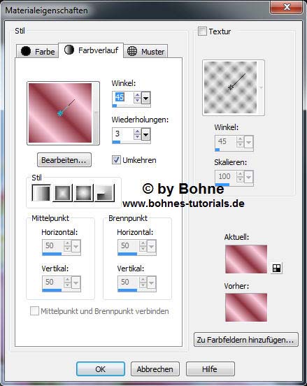
Task: Click the black circle Farbe icon
Action: point(26,51)
